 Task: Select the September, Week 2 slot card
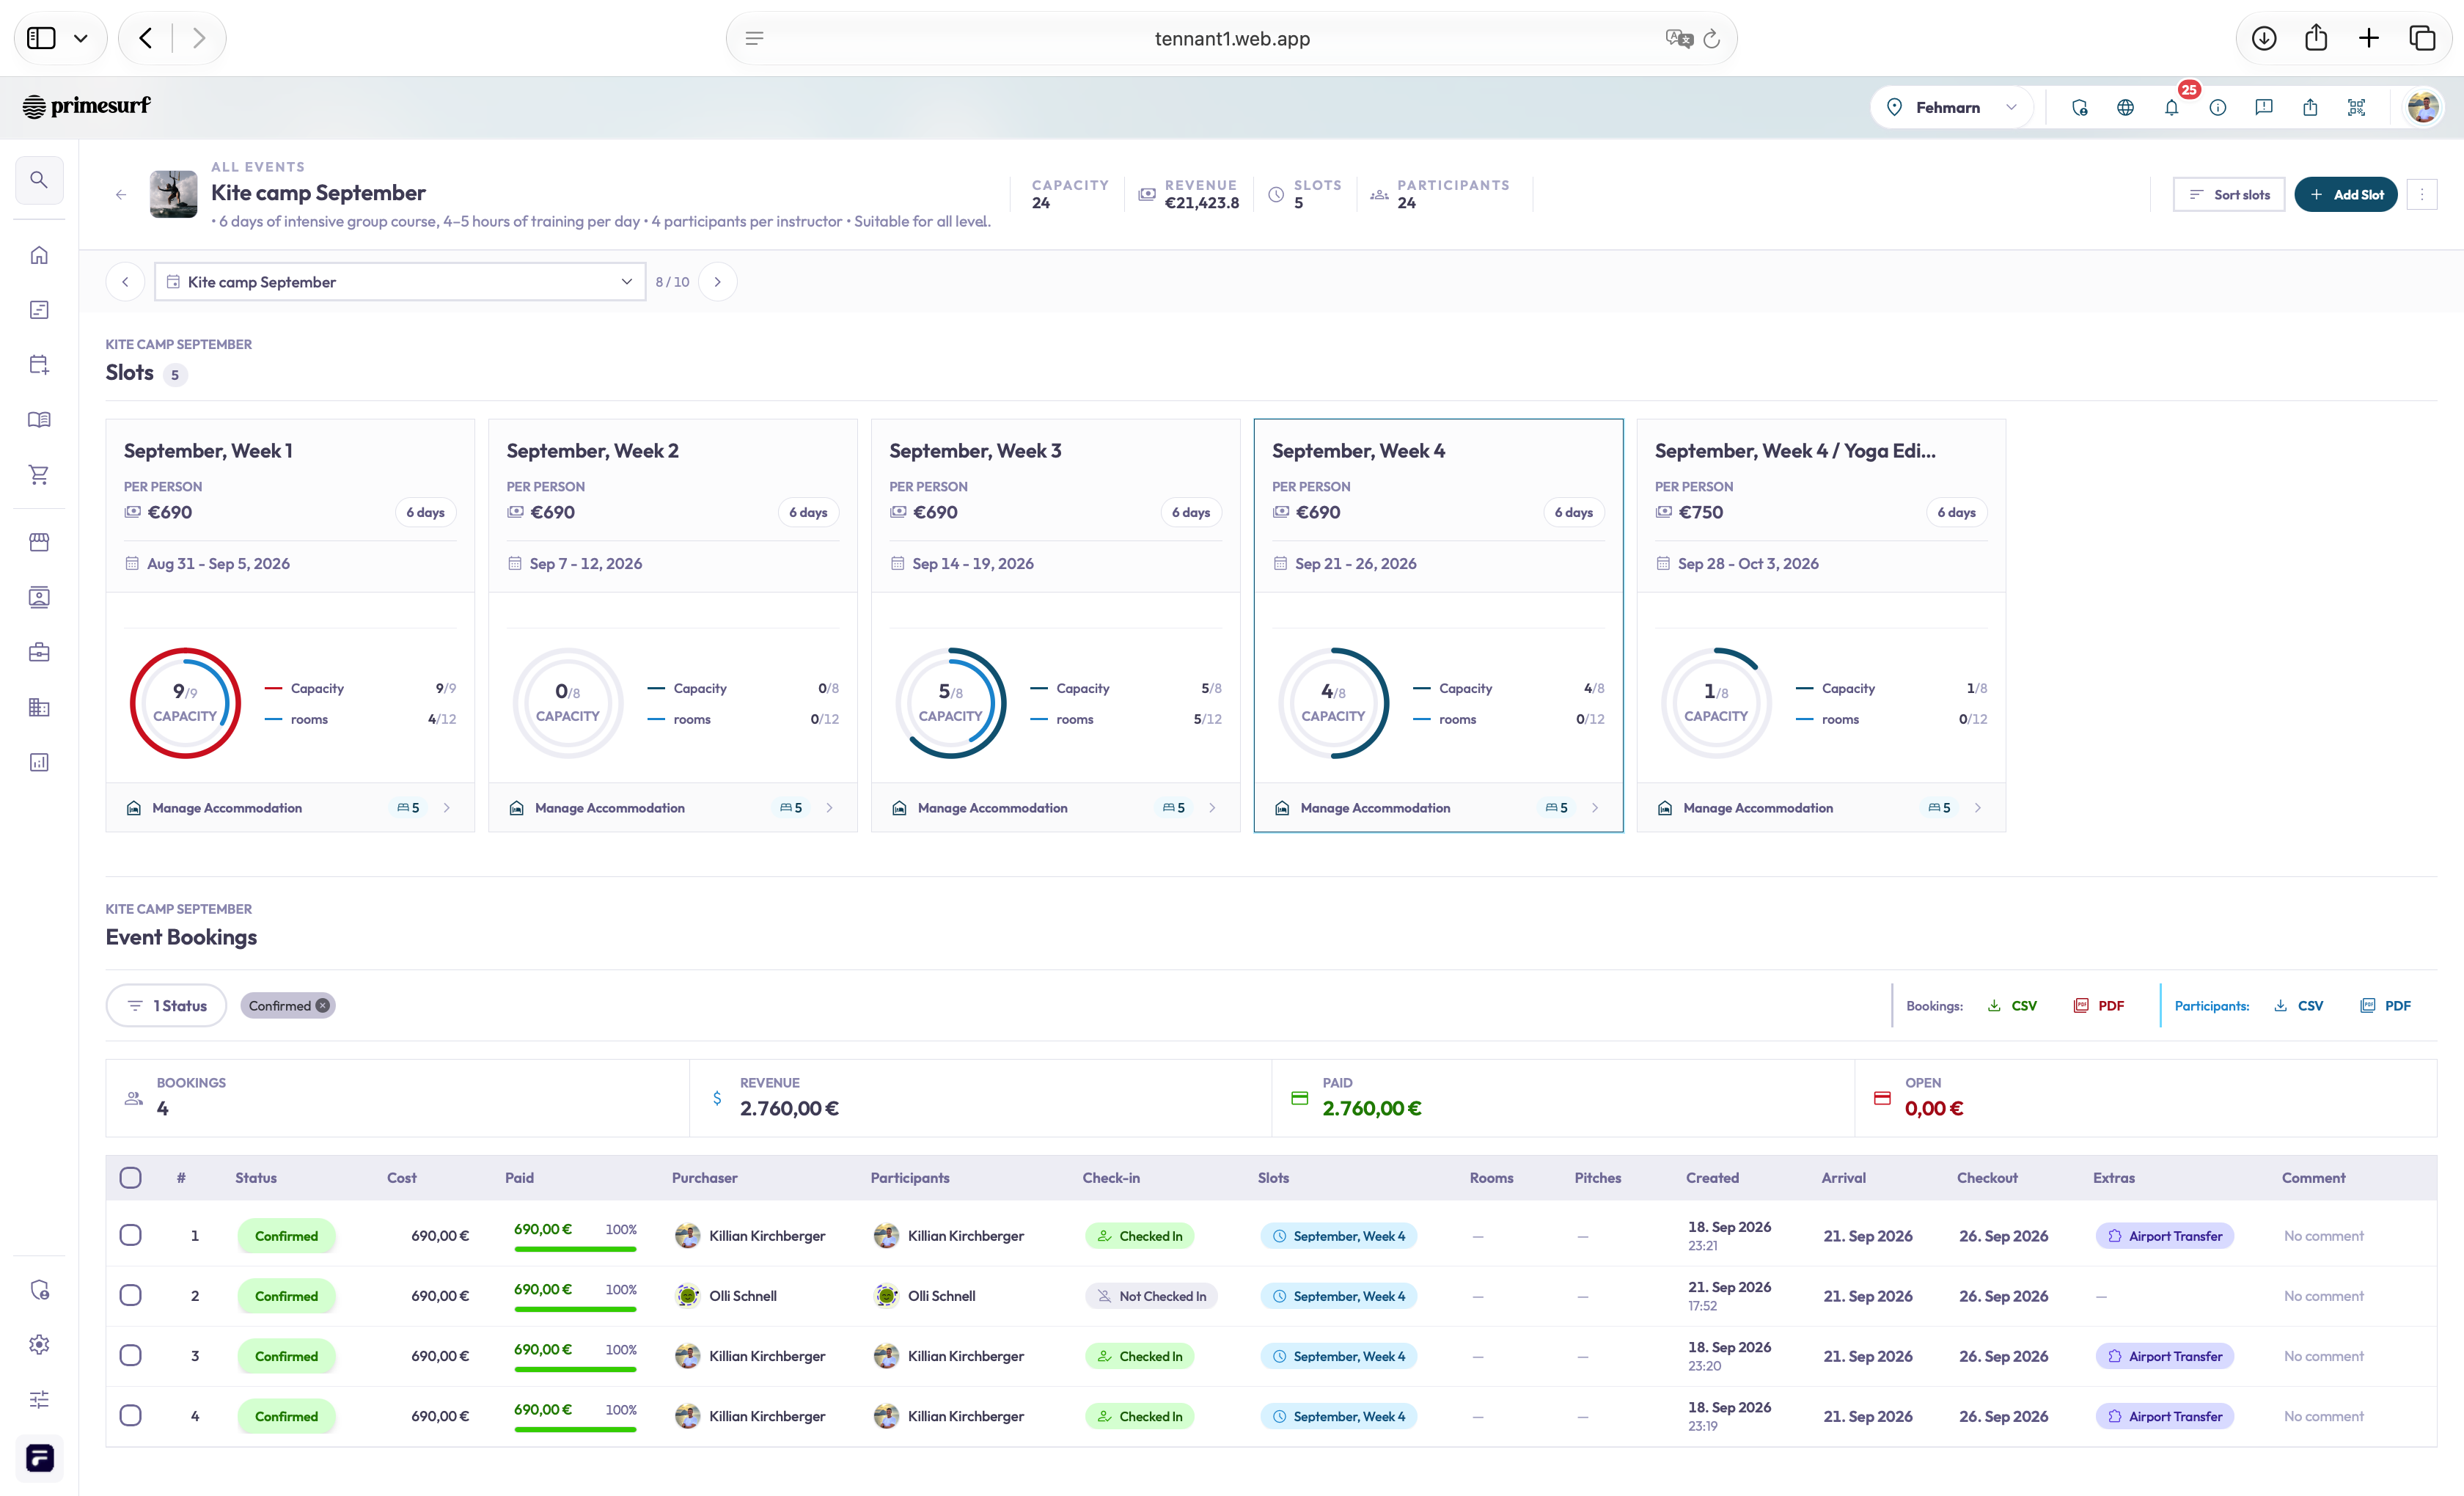(673, 625)
